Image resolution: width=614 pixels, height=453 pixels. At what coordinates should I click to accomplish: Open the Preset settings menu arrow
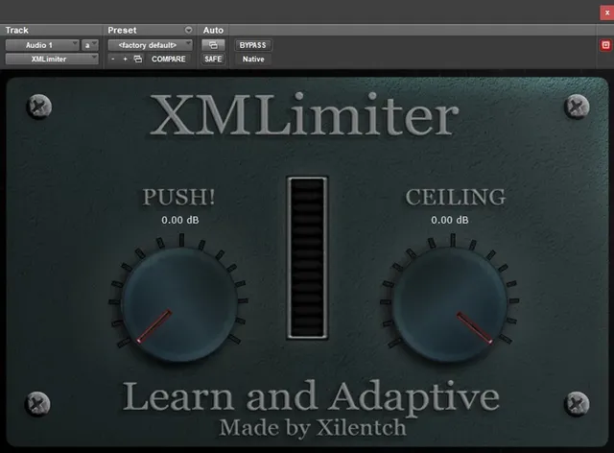pyautogui.click(x=188, y=31)
